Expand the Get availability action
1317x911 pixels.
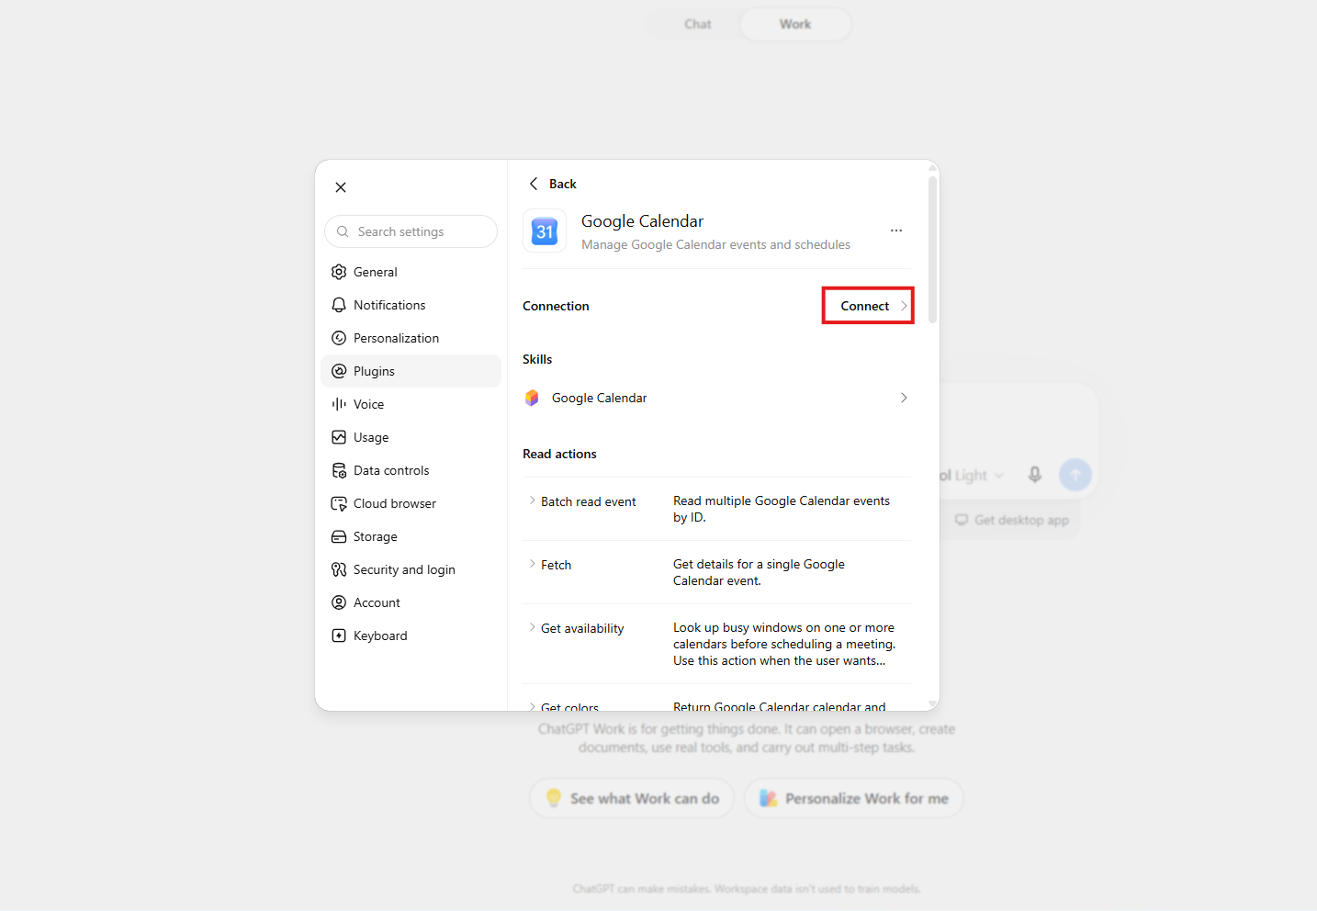click(577, 628)
